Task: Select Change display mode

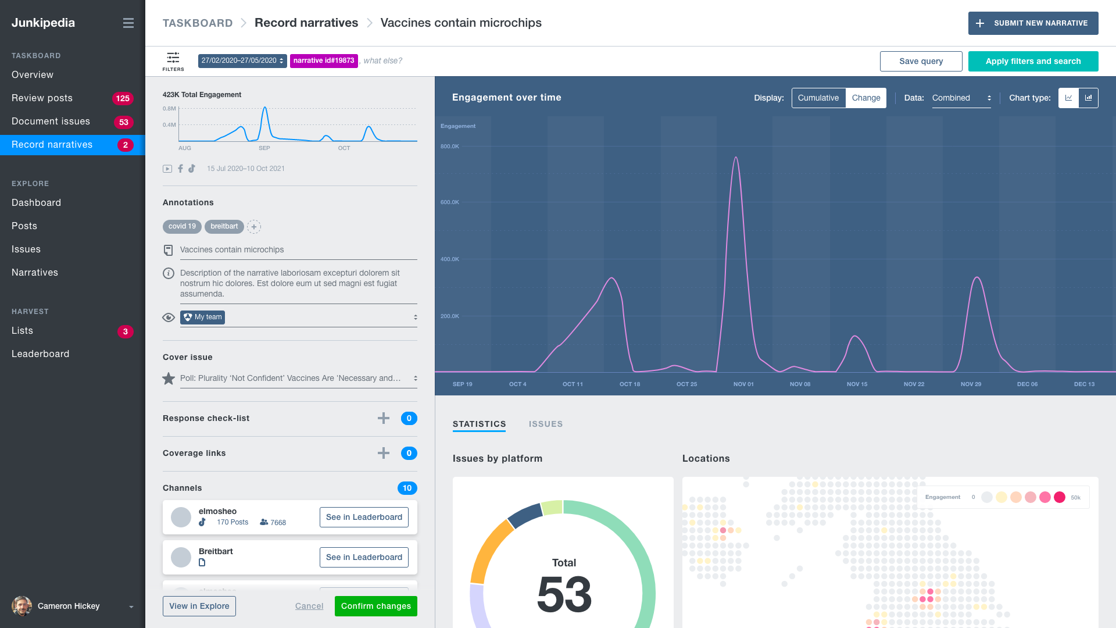Action: (x=866, y=98)
